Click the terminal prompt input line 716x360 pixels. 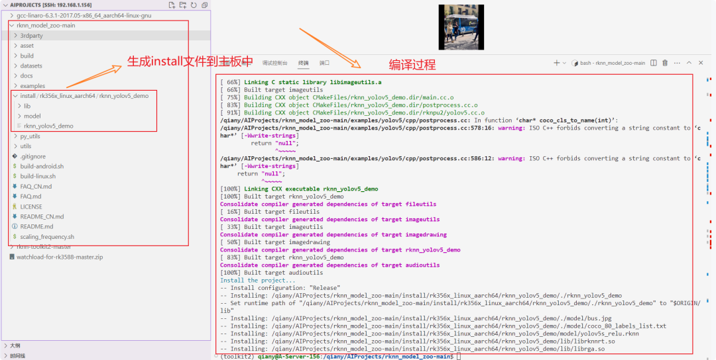339,356
